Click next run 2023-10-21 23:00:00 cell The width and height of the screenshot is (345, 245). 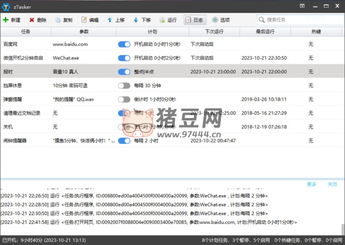pyautogui.click(x=213, y=72)
